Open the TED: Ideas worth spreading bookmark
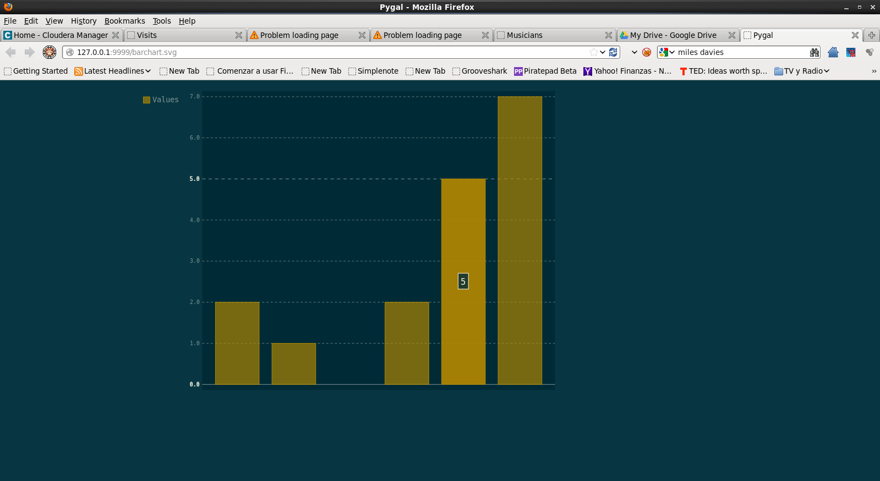Viewport: 880px width, 481px height. tap(723, 71)
